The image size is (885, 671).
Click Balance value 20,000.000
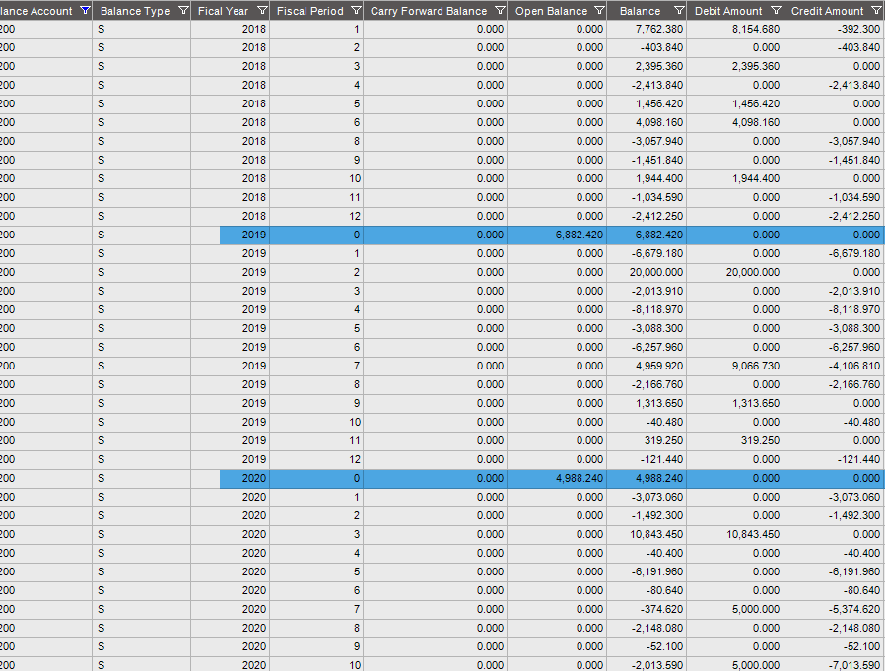pos(655,272)
